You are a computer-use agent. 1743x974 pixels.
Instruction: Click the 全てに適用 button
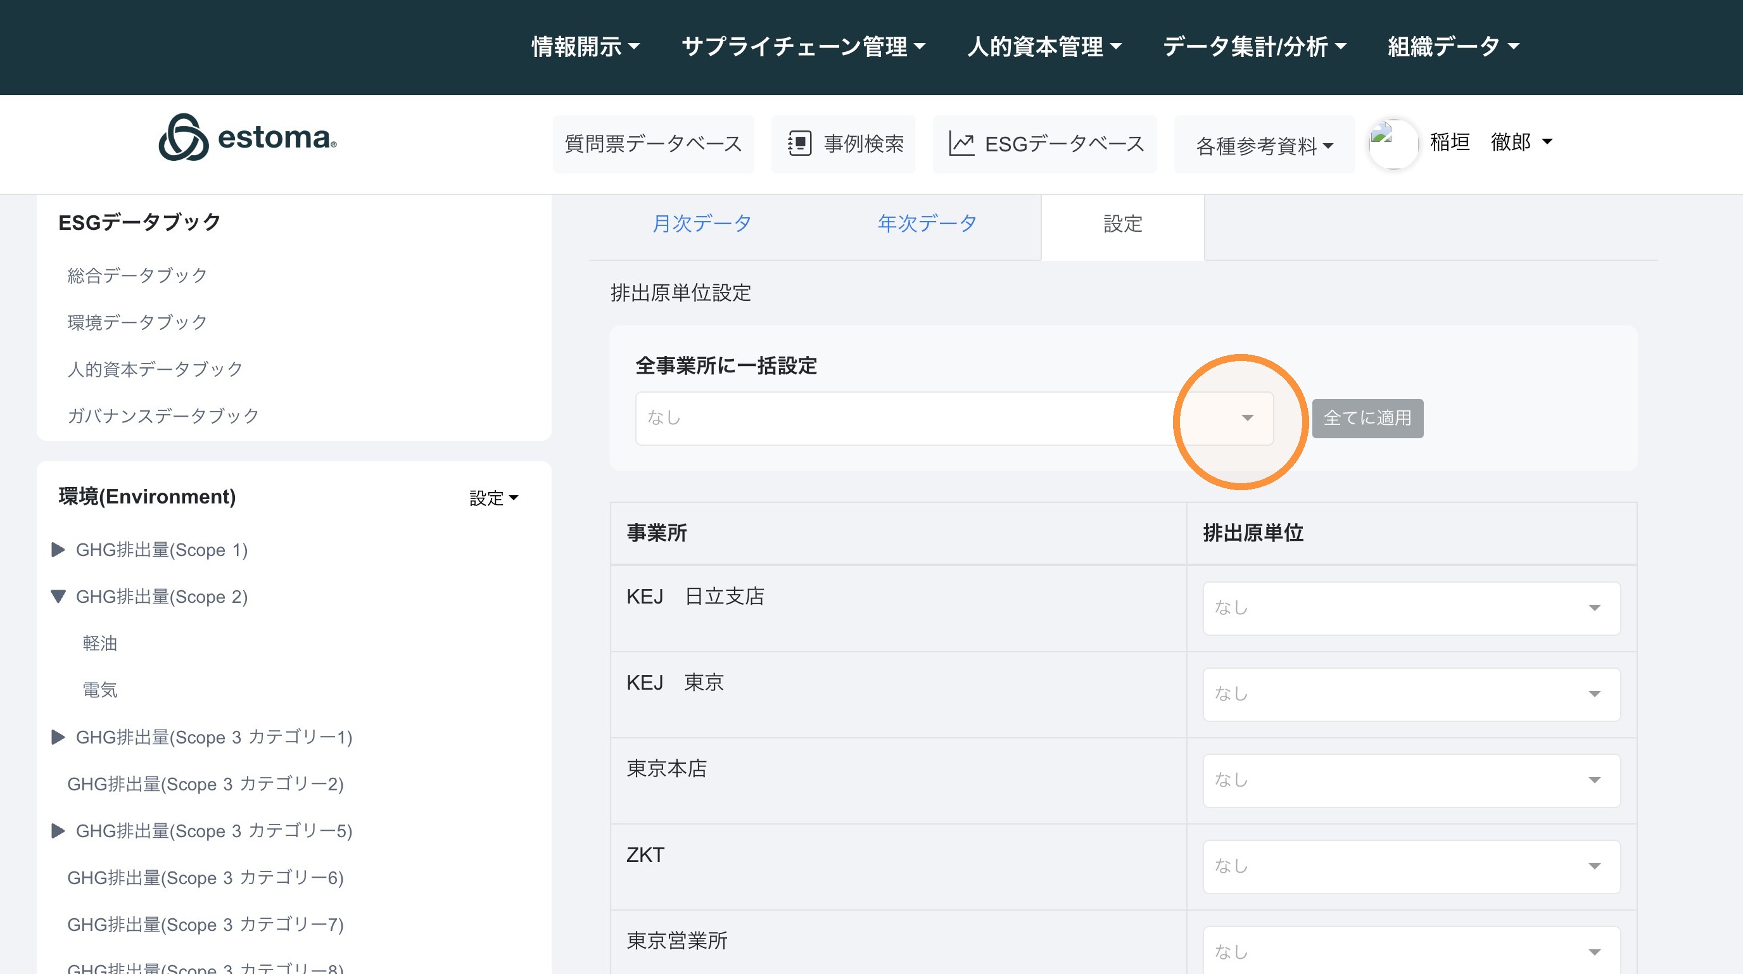pyautogui.click(x=1367, y=418)
